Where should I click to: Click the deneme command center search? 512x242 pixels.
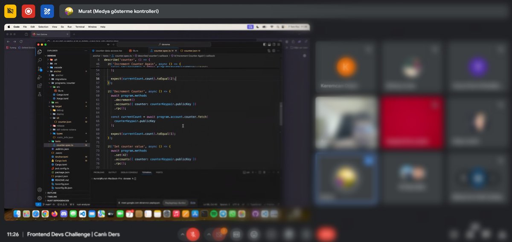(163, 44)
